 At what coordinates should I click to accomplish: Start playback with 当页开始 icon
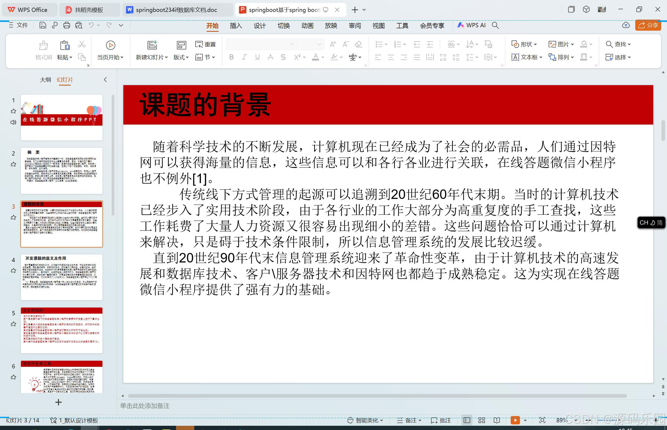[x=110, y=45]
